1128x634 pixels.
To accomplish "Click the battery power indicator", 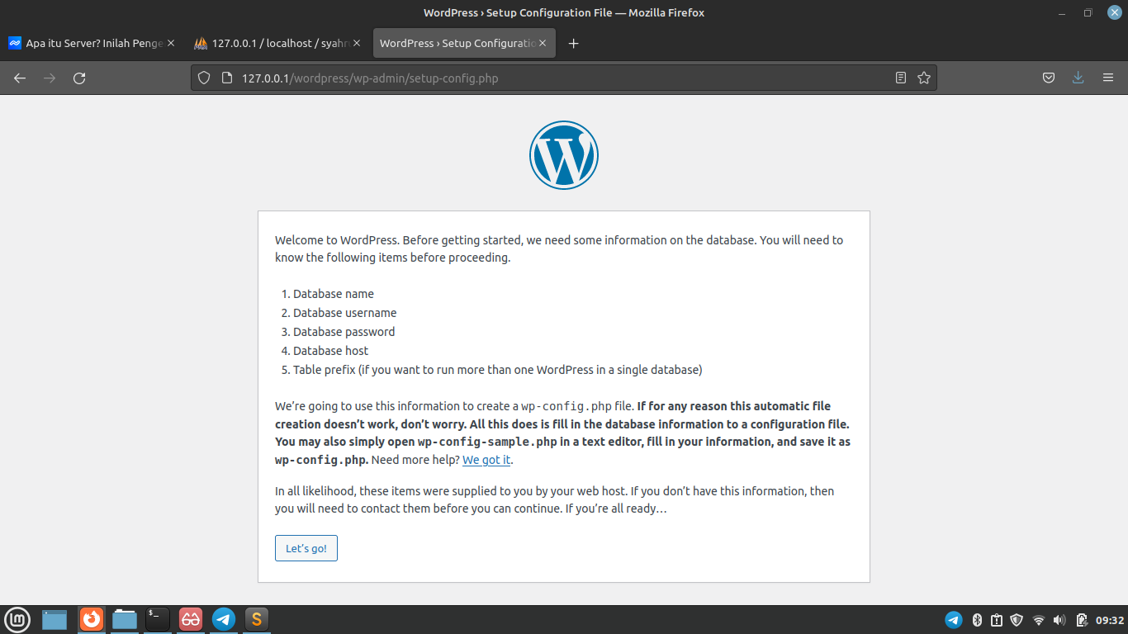I will point(1081,620).
